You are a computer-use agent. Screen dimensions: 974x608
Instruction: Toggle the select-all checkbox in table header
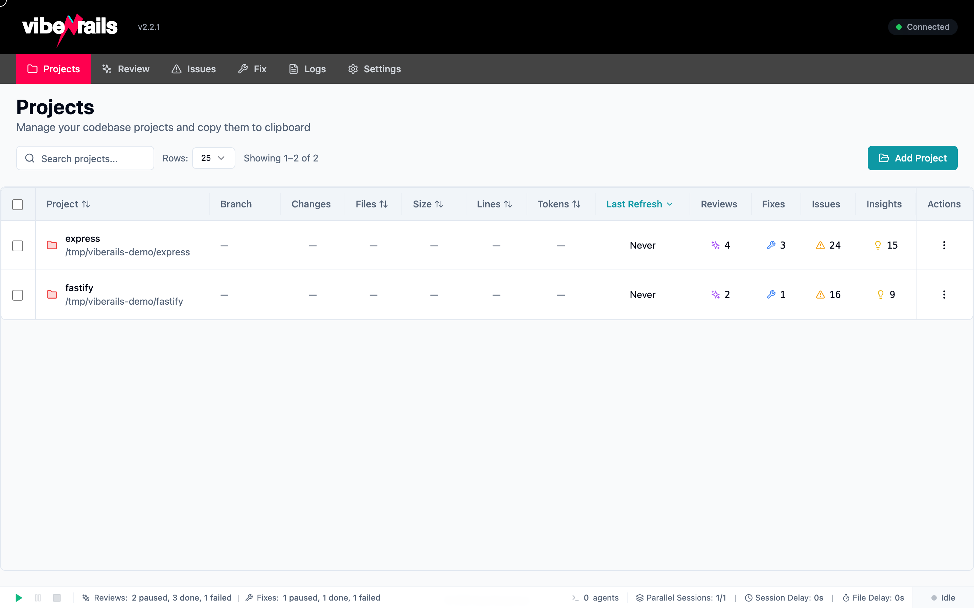[18, 204]
